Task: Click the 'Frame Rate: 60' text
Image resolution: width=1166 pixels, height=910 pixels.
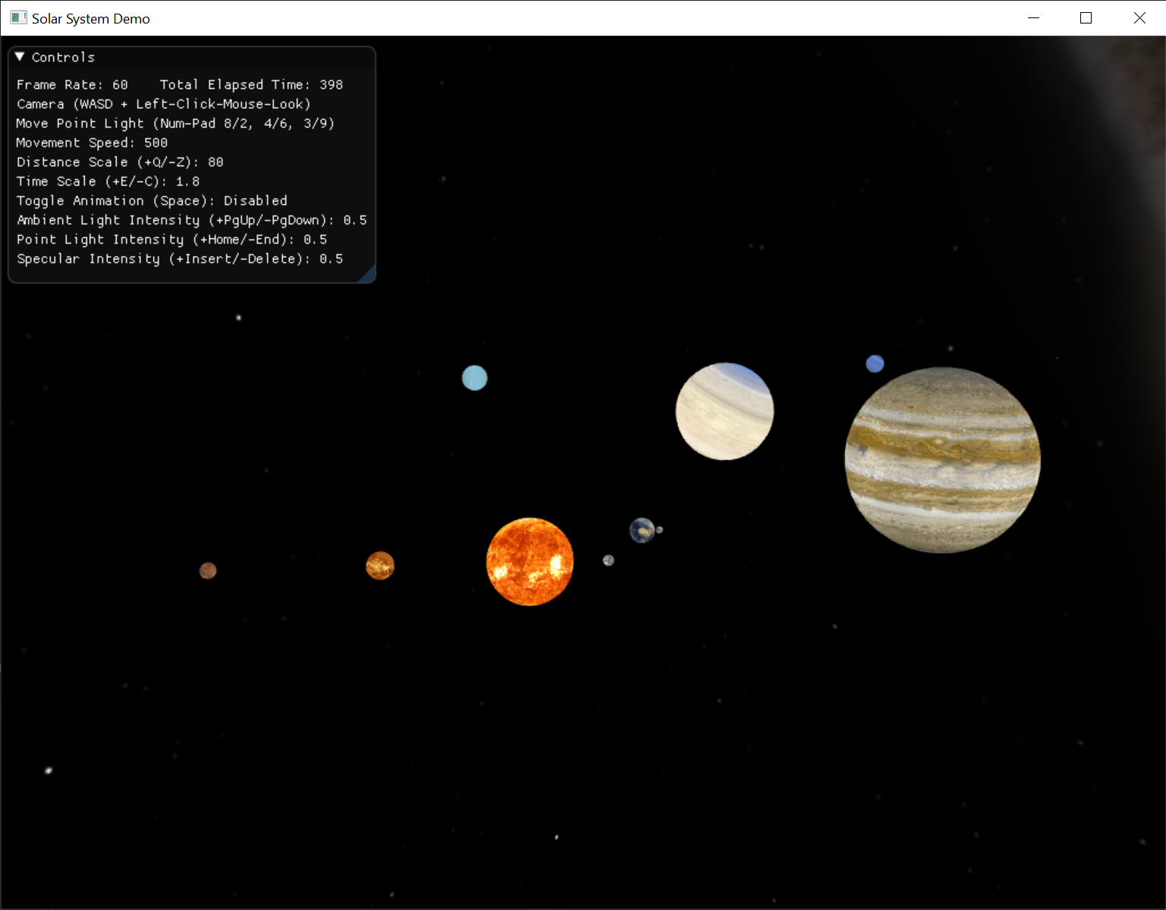Action: [x=72, y=85]
